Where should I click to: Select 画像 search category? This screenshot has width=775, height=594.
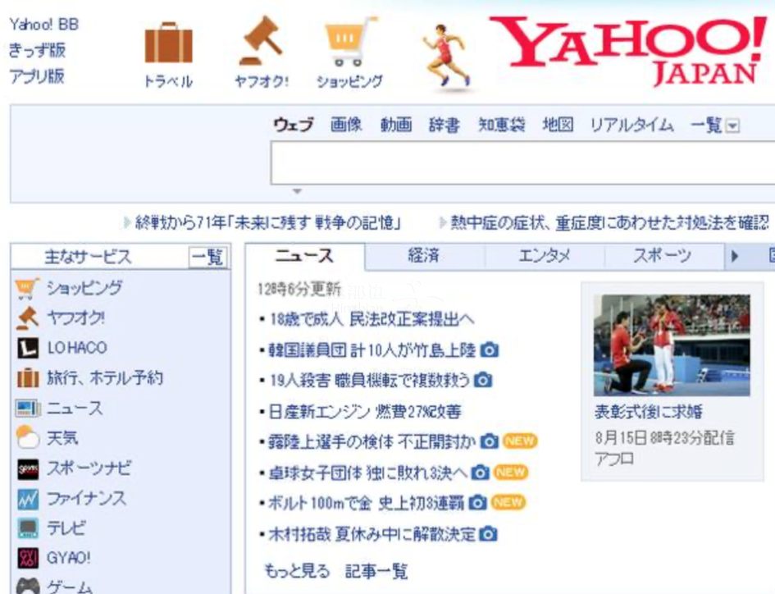346,126
